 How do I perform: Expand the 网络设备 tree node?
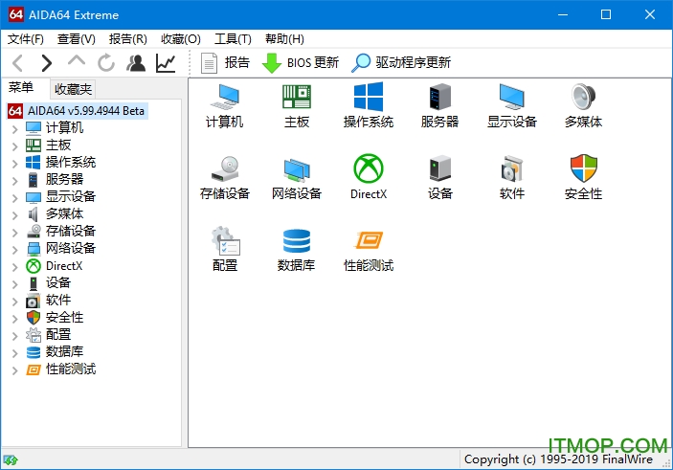tap(14, 250)
